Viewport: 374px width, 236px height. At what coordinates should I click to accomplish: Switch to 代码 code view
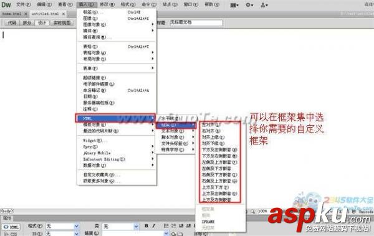[12, 23]
